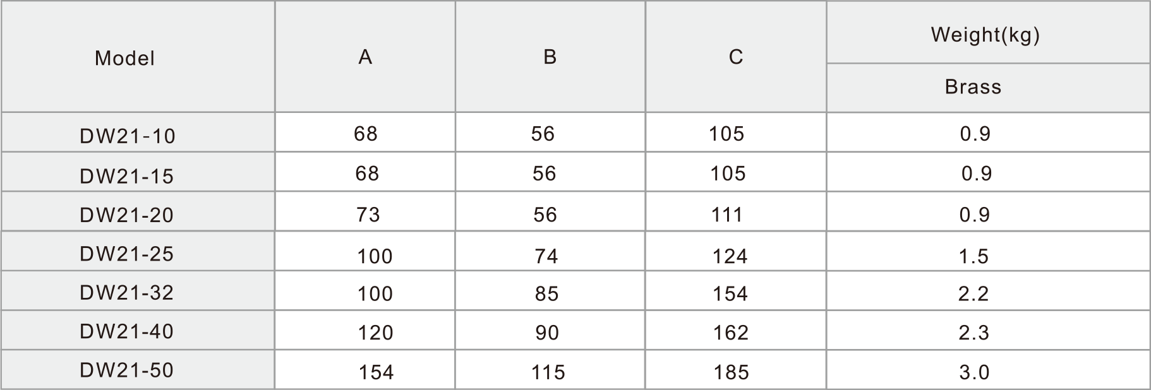Select the DW21-50 model cell
The image size is (1151, 390).
tap(138, 369)
